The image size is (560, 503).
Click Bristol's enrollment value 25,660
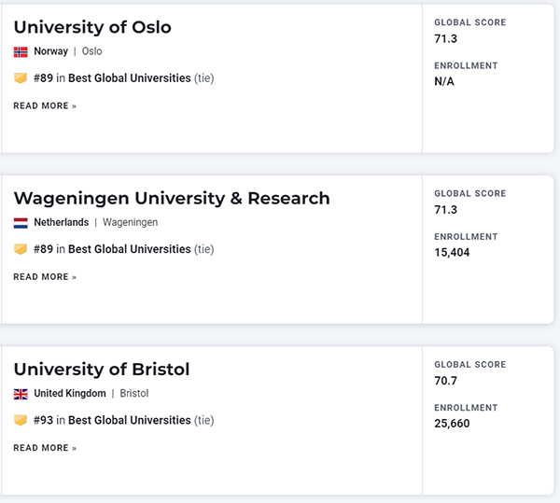click(x=452, y=424)
